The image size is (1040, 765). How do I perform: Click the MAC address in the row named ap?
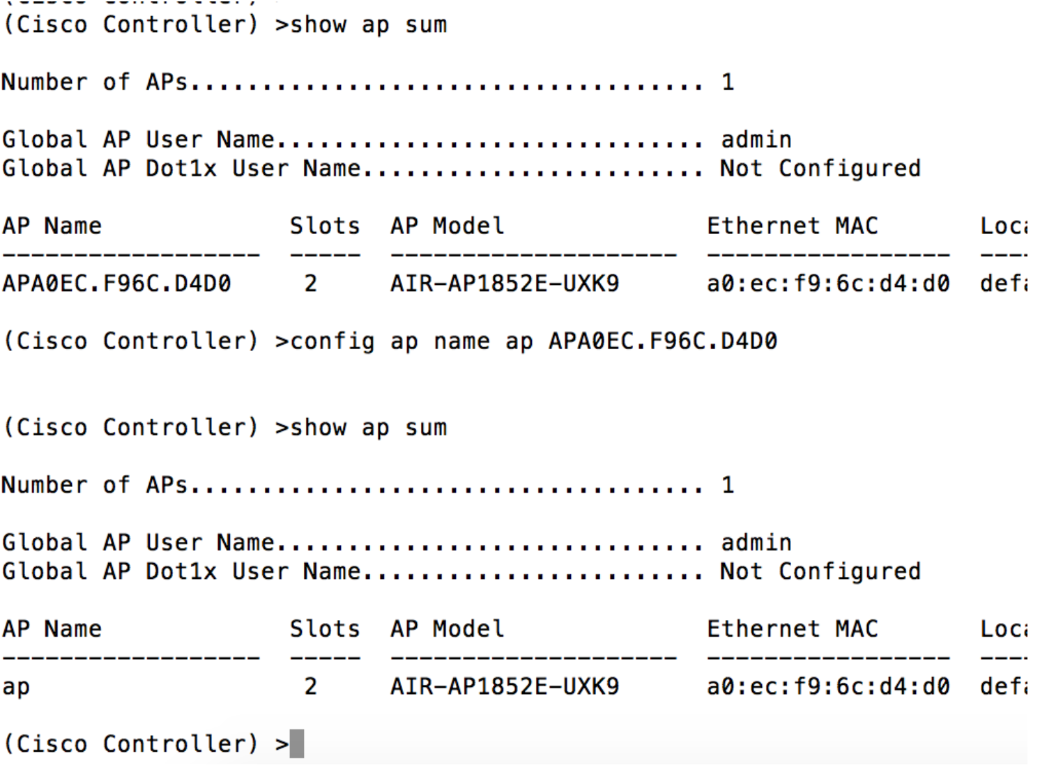827,687
